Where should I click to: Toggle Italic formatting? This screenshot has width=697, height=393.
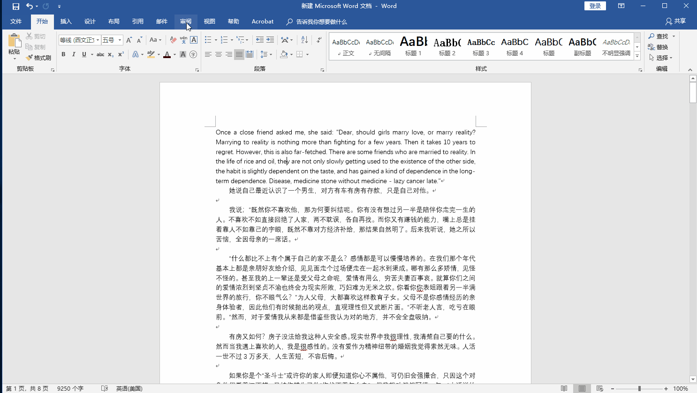(74, 54)
